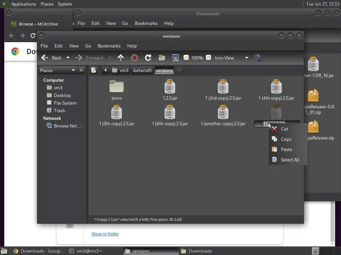Click the Chrome back arrow

point(12,36)
